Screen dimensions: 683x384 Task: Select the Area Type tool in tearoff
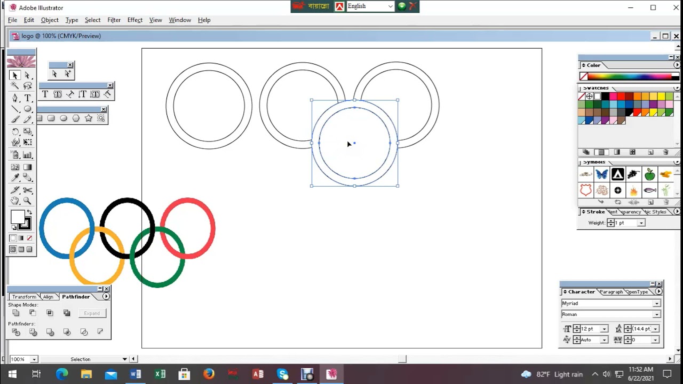tap(57, 94)
